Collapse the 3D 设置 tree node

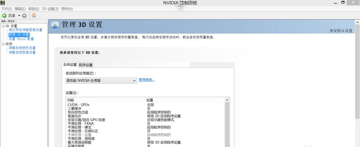click(x=3, y=26)
